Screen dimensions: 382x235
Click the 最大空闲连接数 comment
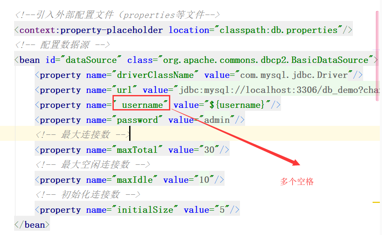coord(93,165)
